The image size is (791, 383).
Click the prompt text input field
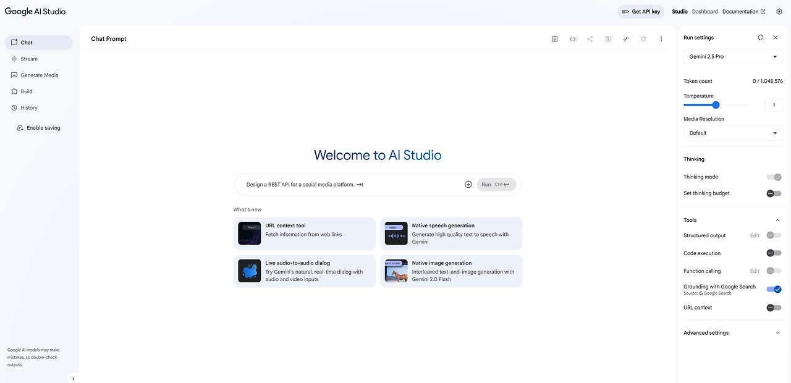(x=352, y=185)
